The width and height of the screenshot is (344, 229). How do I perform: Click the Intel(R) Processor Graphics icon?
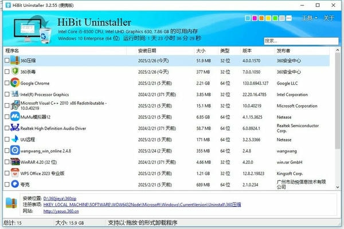[15, 94]
